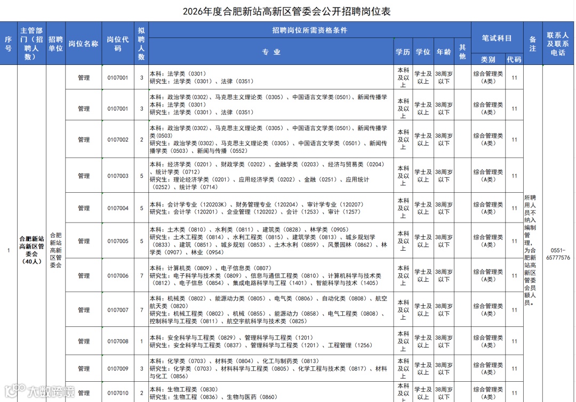The image size is (576, 402).
Task: Click position code 0107009
Action: (118, 368)
